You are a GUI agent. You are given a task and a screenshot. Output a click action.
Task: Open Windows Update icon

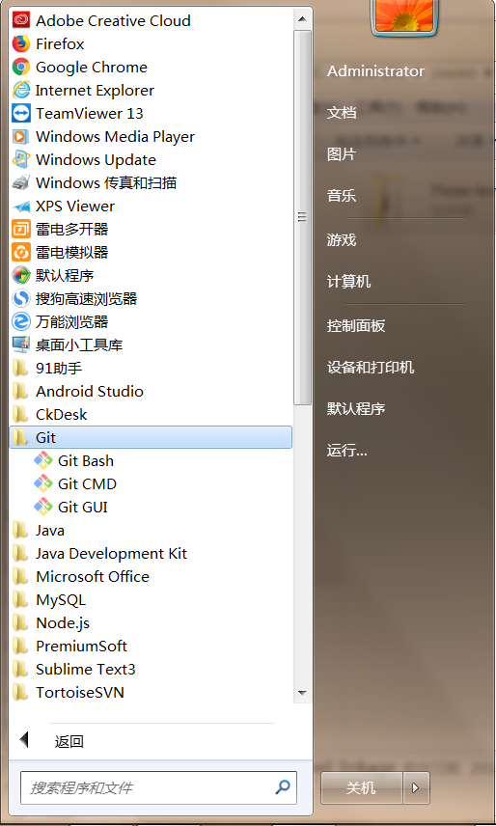pos(21,159)
